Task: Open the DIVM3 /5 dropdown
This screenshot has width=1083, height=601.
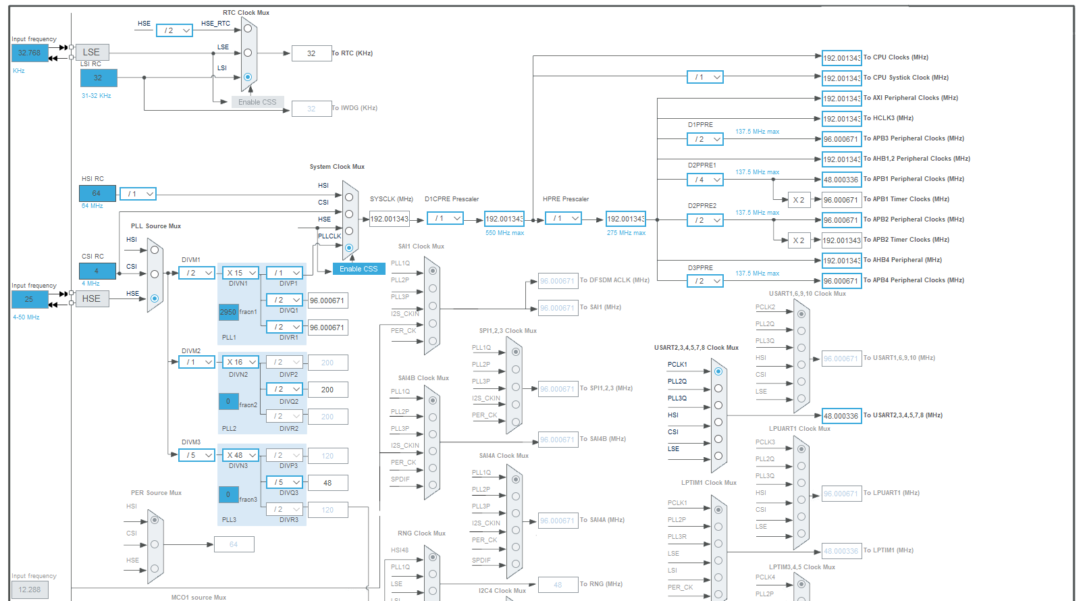Action: pos(196,455)
